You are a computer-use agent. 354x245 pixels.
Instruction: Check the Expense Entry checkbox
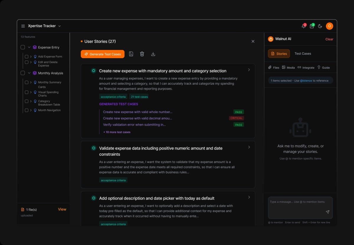(22, 47)
